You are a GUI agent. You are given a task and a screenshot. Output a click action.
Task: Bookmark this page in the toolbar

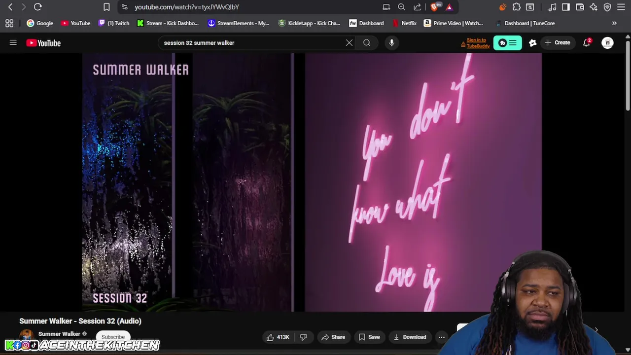coord(106,7)
